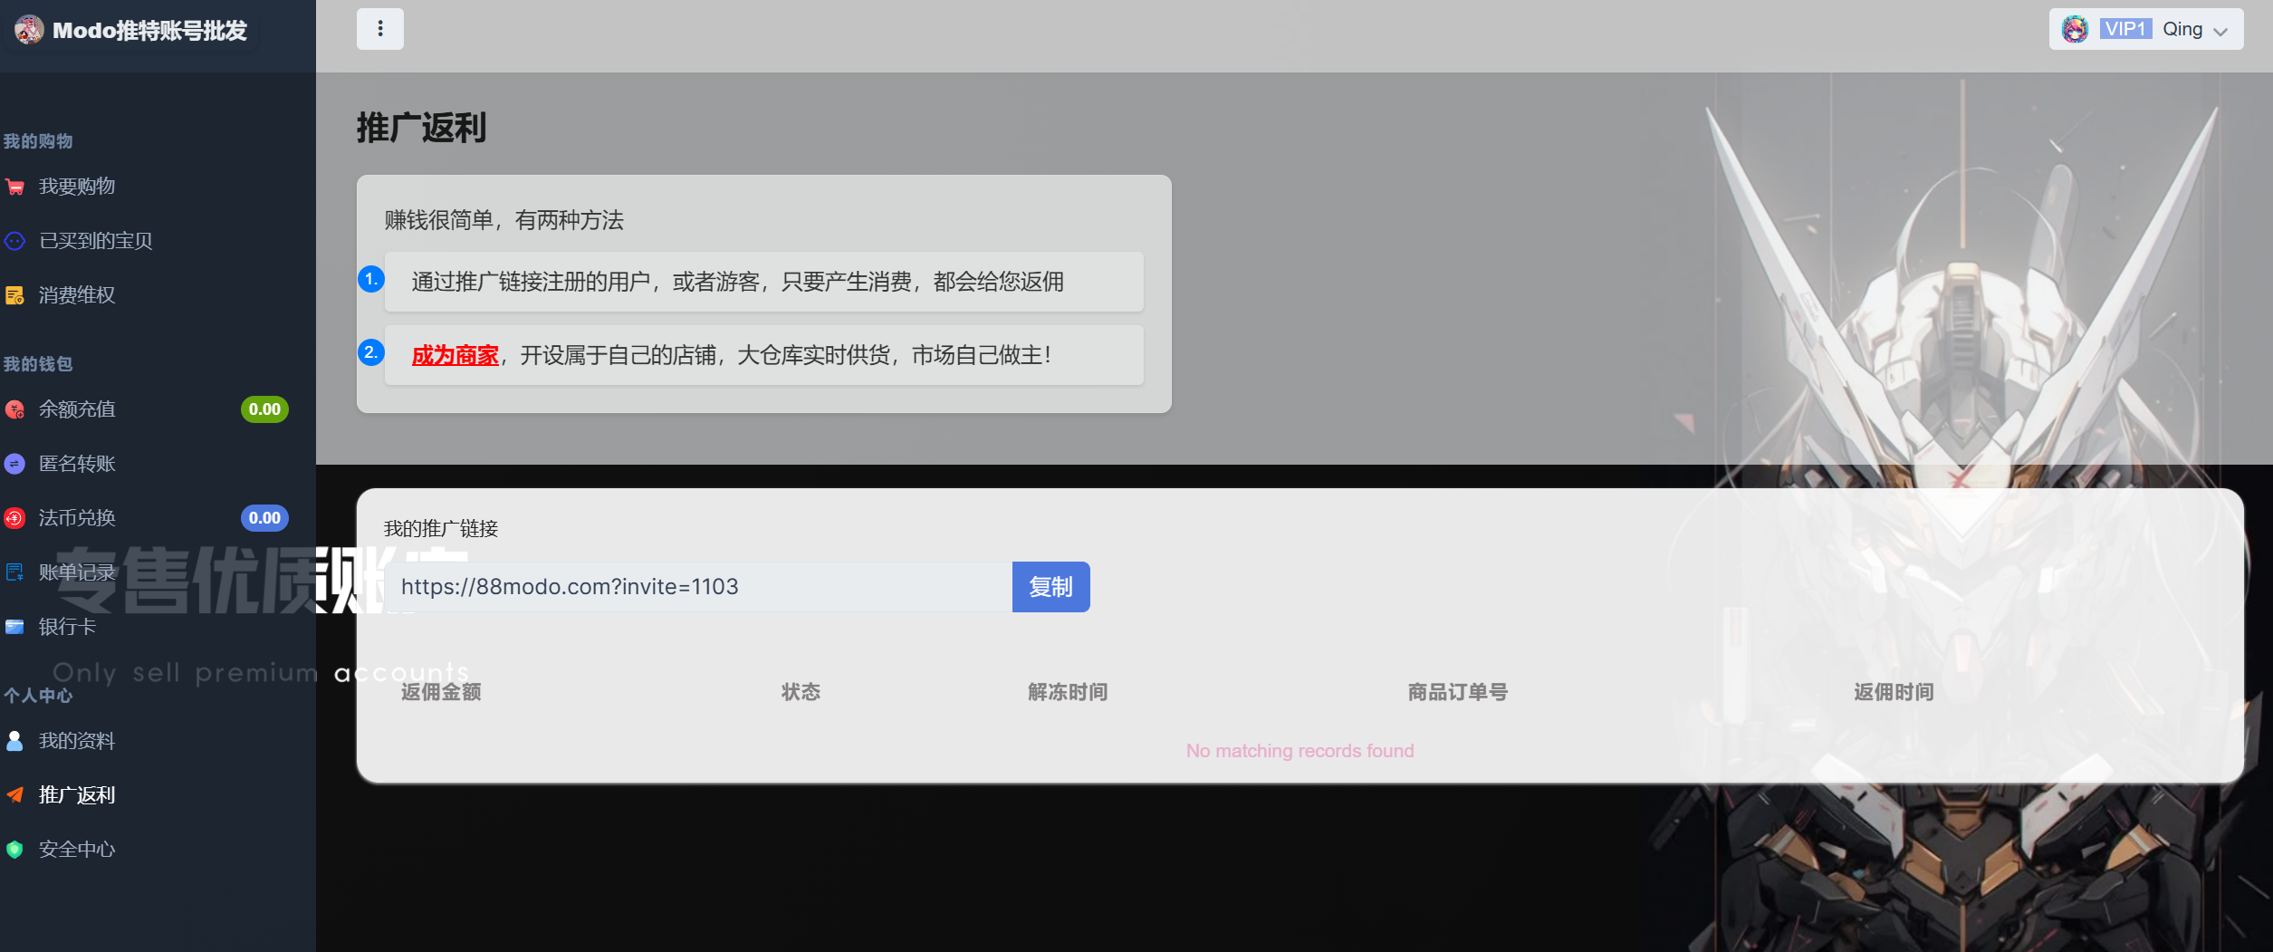Click the green 0.00 balance badge
The height and width of the screenshot is (952, 2273).
click(x=264, y=409)
